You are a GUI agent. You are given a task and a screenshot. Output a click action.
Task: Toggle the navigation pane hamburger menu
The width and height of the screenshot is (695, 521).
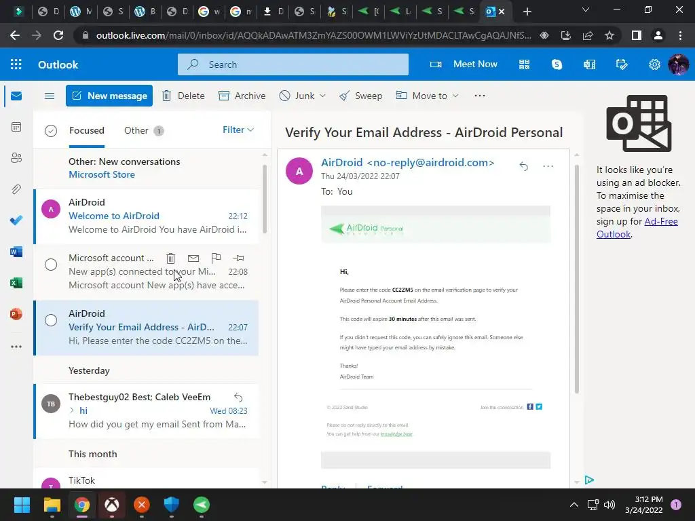(x=50, y=96)
